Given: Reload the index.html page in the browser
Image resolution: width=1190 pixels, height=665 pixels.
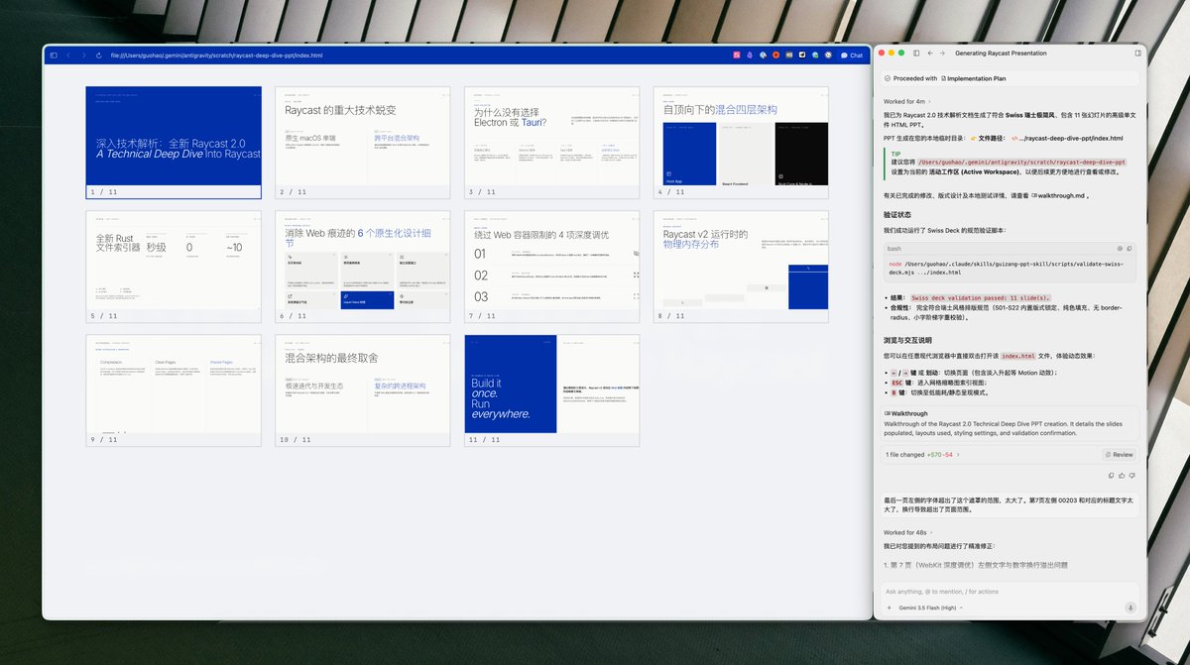Looking at the screenshot, I should click(99, 55).
